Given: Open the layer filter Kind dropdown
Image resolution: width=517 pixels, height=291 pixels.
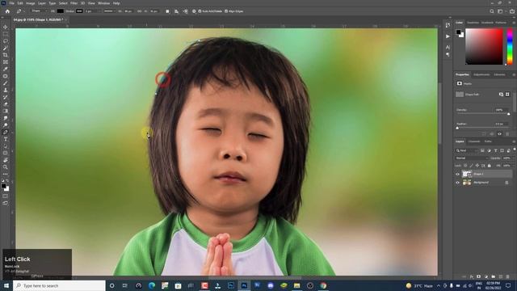Looking at the screenshot, I should pyautogui.click(x=467, y=150).
